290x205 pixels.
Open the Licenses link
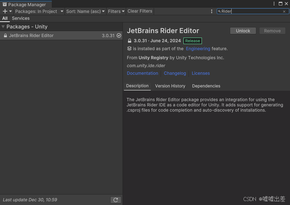tap(201, 73)
